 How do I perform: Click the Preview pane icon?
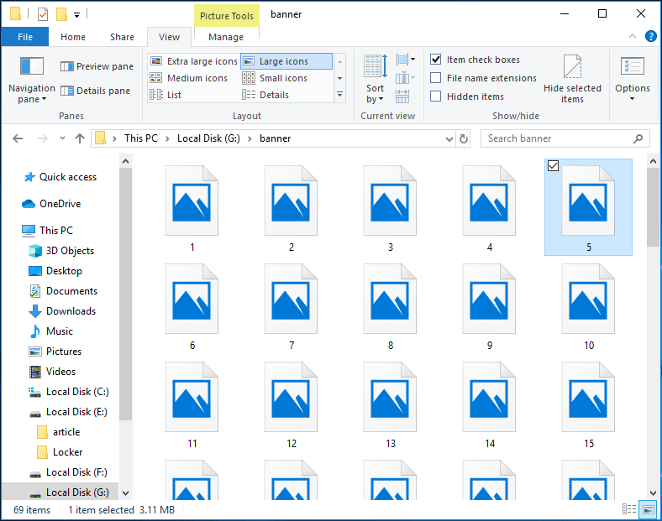(66, 66)
